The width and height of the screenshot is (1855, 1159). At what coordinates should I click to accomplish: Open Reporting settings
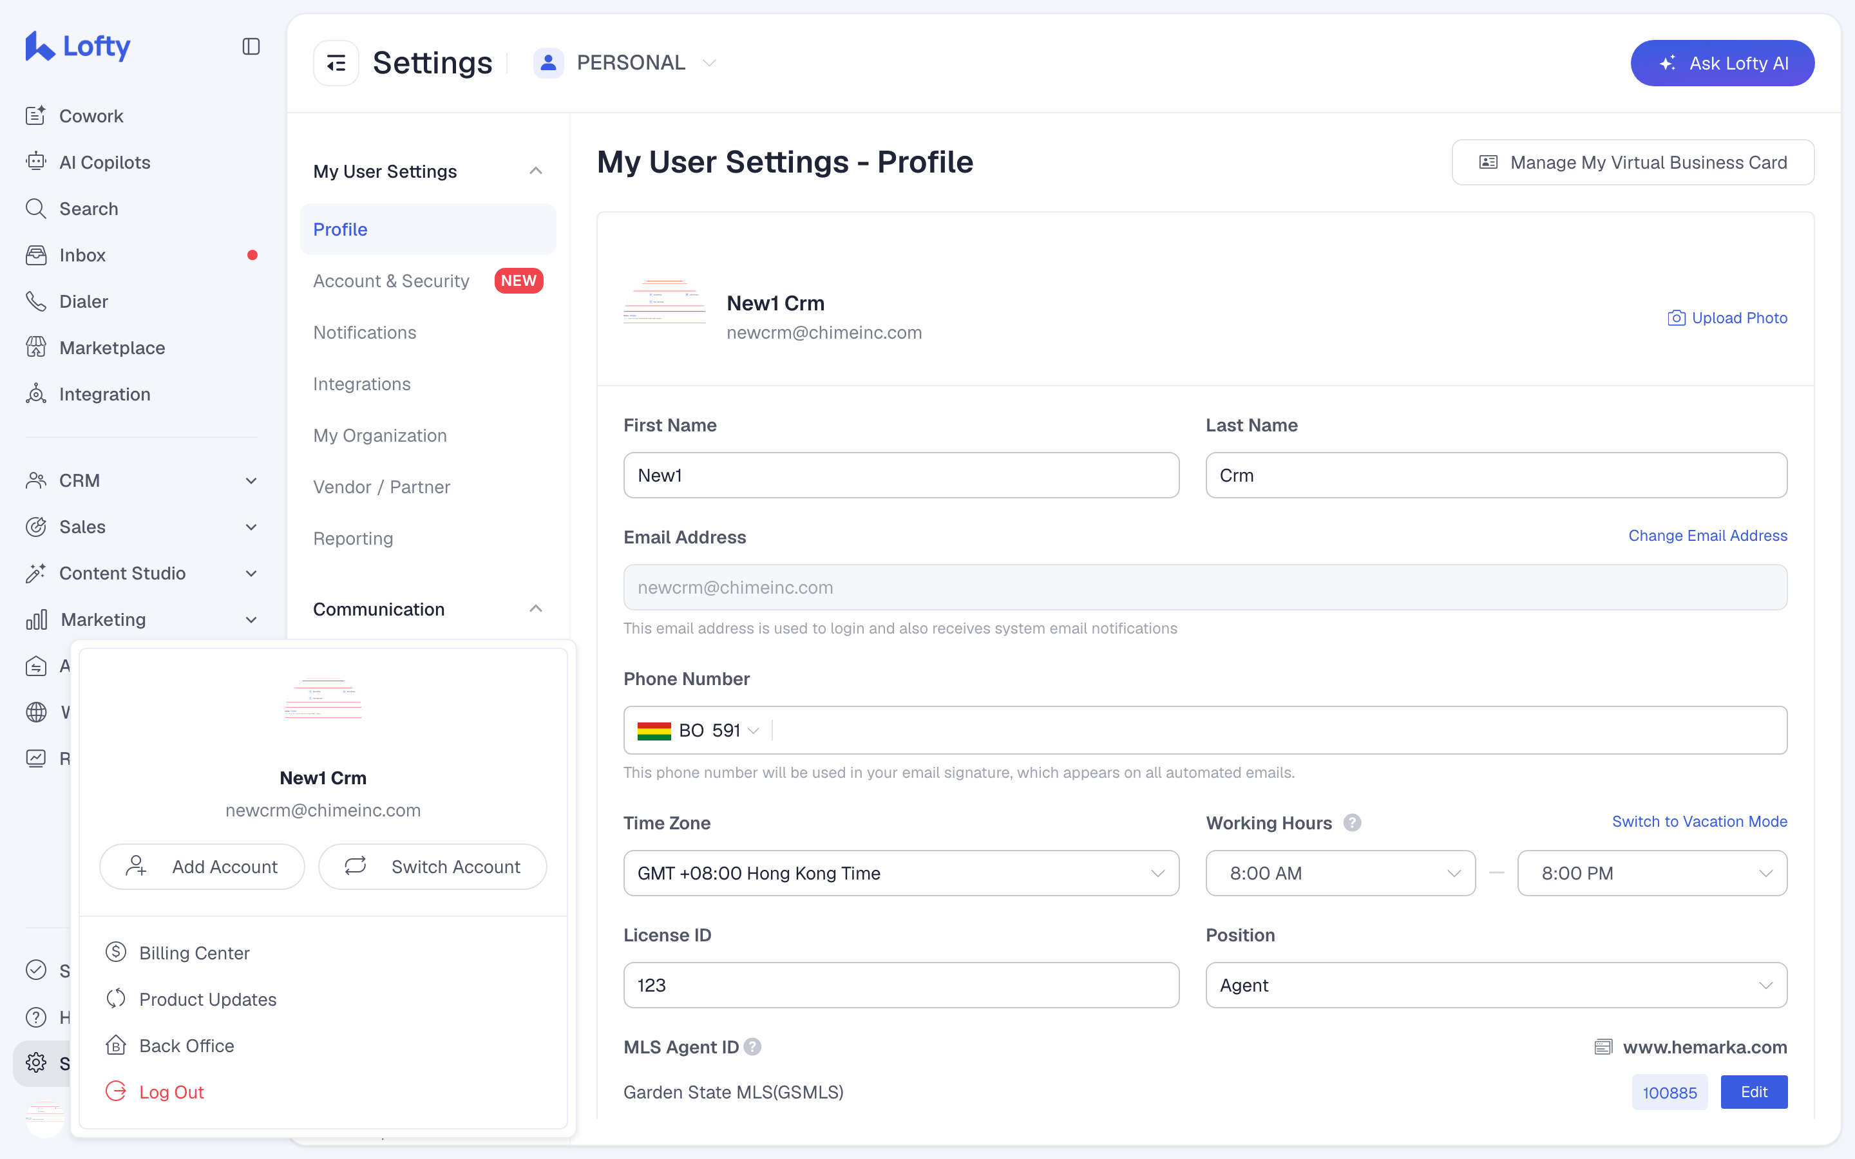pyautogui.click(x=428, y=538)
